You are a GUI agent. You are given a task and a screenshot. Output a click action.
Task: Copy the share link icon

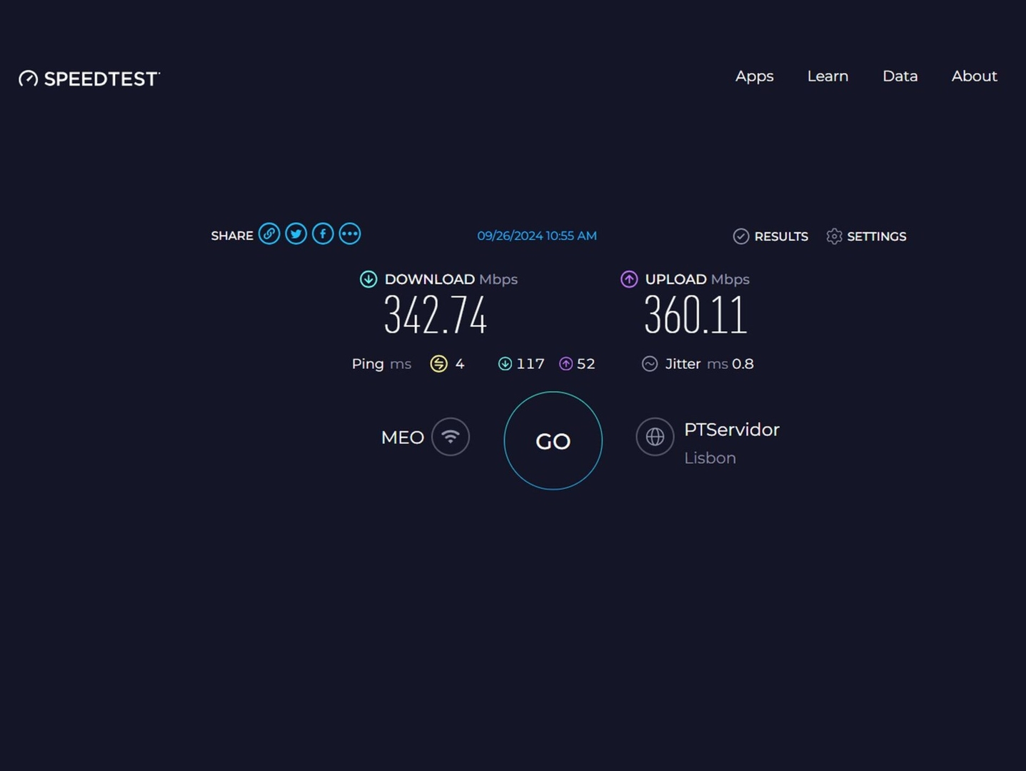[269, 234]
